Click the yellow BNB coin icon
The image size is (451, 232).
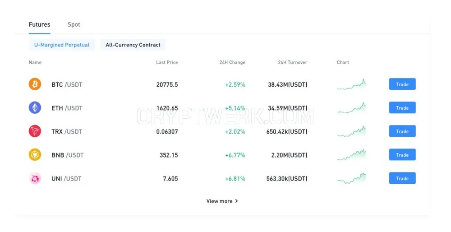(35, 155)
